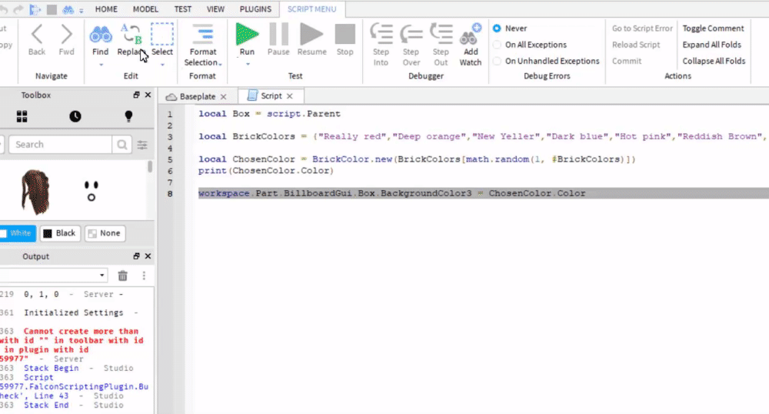The image size is (769, 414).
Task: Click Commit action
Action: pyautogui.click(x=626, y=61)
